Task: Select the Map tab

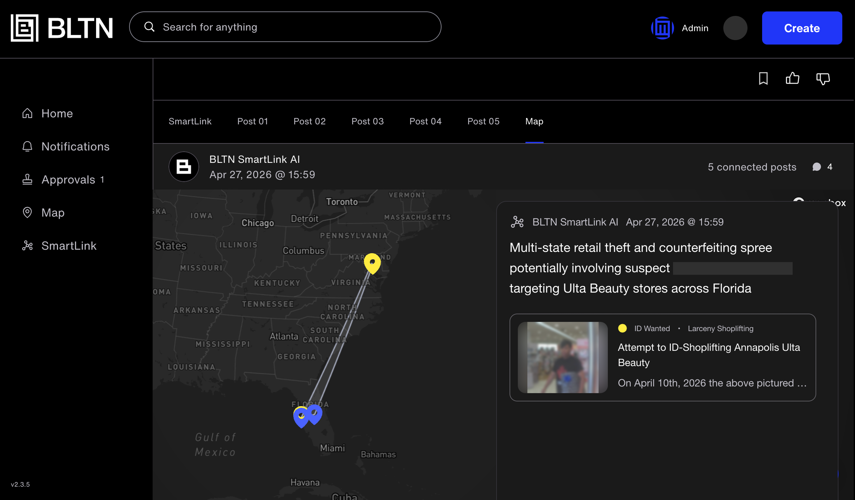Action: coord(534,122)
